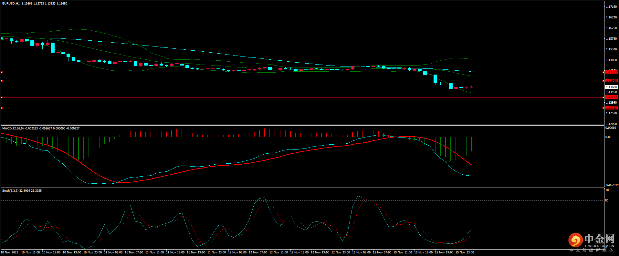Click the 15 Nov 11:00 time label
The width and height of the screenshot is (619, 256).
403,252
